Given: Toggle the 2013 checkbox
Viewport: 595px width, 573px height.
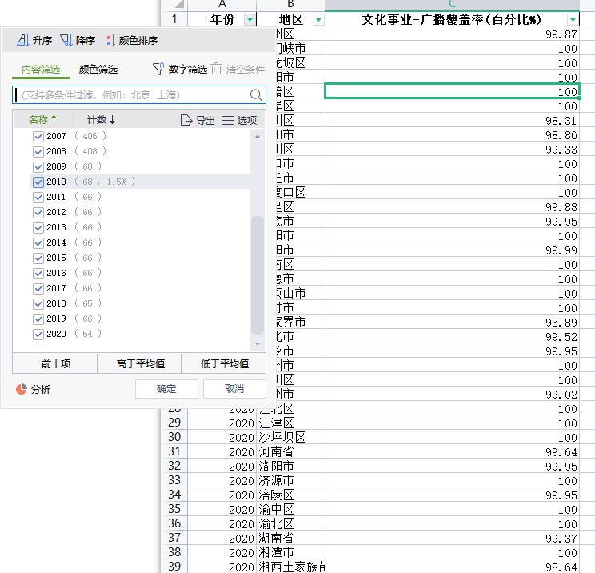Looking at the screenshot, I should [38, 227].
